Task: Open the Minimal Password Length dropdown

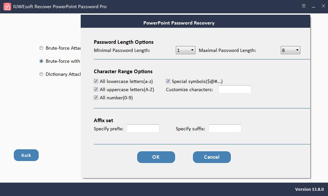Action: click(x=186, y=50)
